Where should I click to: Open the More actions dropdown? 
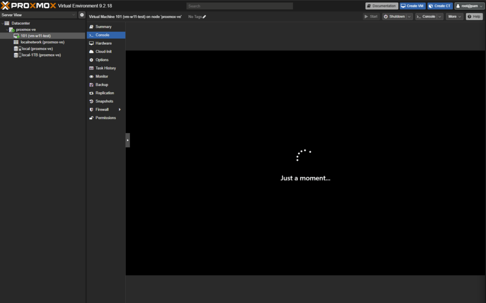pyautogui.click(x=454, y=17)
